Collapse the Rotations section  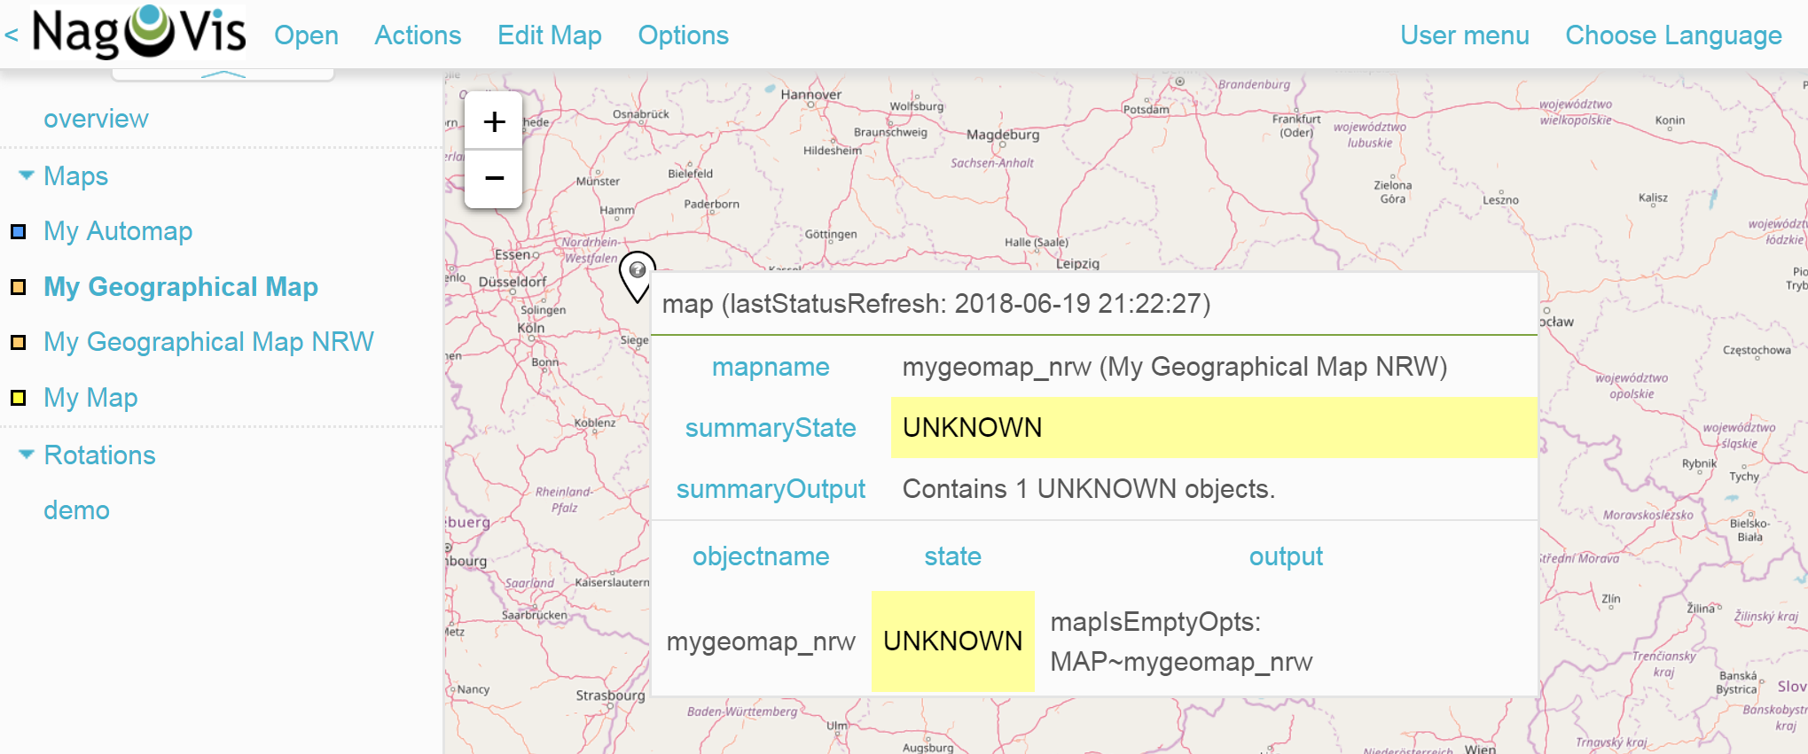click(27, 454)
